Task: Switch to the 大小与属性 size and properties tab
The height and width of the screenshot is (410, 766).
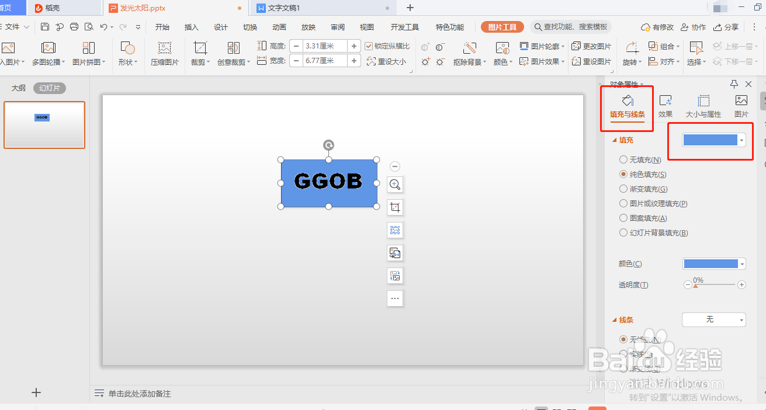Action: pos(703,106)
